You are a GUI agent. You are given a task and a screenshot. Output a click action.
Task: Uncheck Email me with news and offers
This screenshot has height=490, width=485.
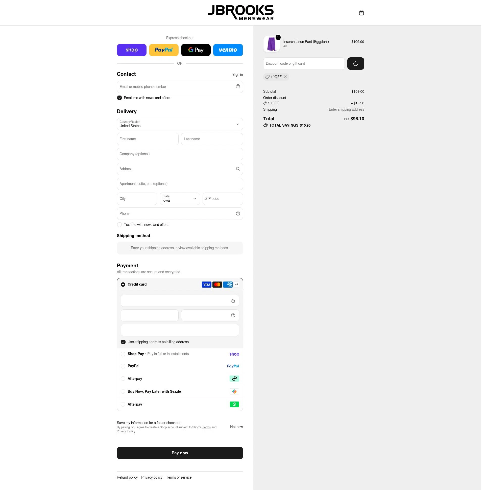pos(119,98)
